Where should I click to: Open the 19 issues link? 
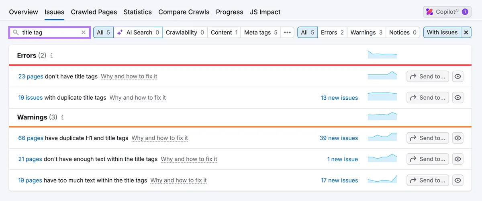tap(31, 98)
